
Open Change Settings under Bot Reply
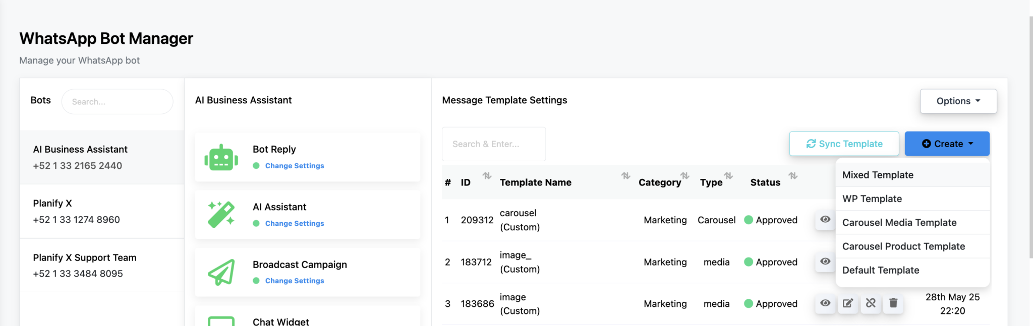pos(295,166)
